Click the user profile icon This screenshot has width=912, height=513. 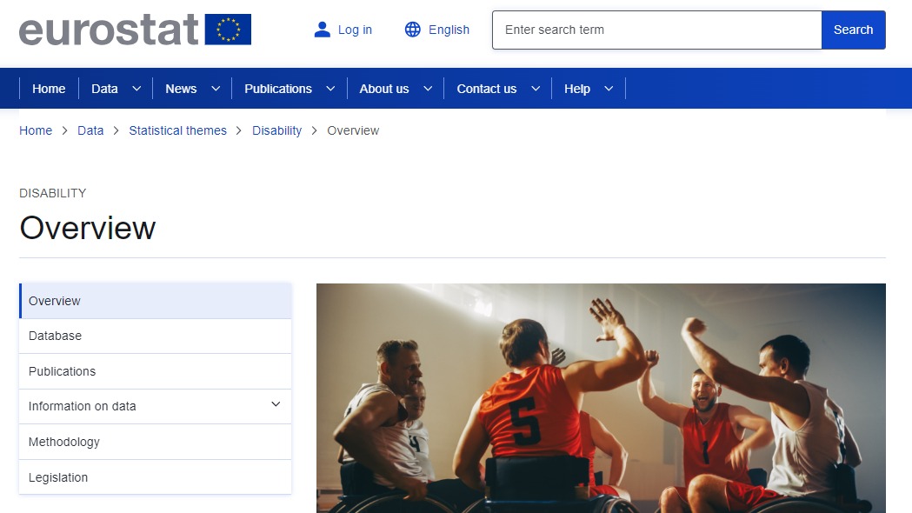(322, 30)
